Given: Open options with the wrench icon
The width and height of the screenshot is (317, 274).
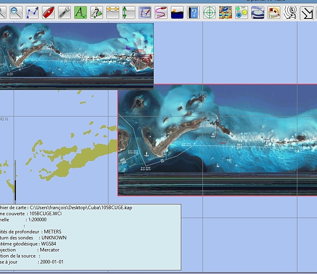Looking at the screenshot, I should point(64,12).
